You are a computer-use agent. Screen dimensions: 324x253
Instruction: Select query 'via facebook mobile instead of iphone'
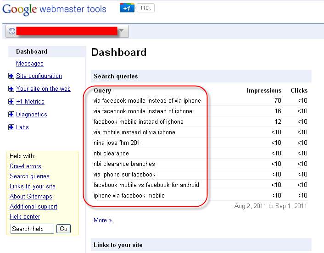[x=143, y=111]
